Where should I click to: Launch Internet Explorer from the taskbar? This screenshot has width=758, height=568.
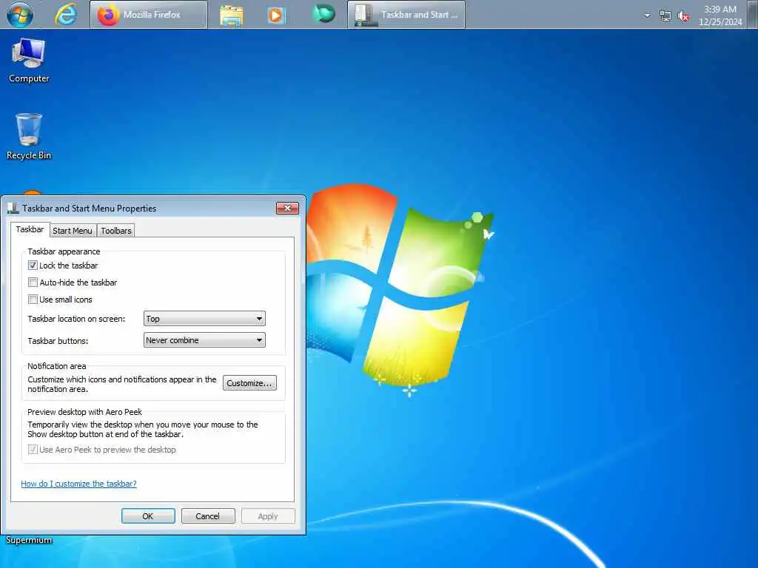pos(66,14)
